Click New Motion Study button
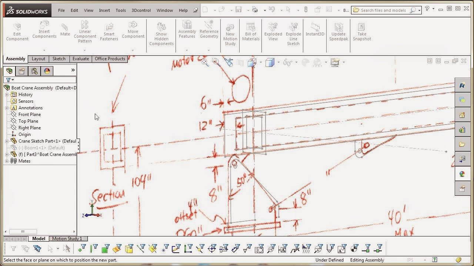This screenshot has width=474, height=266. [230, 34]
